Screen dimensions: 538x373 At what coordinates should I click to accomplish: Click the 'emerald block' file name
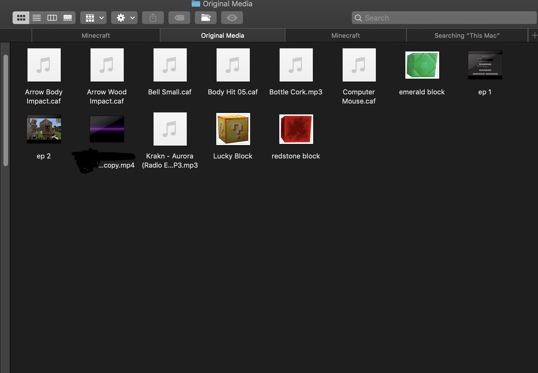click(x=422, y=92)
